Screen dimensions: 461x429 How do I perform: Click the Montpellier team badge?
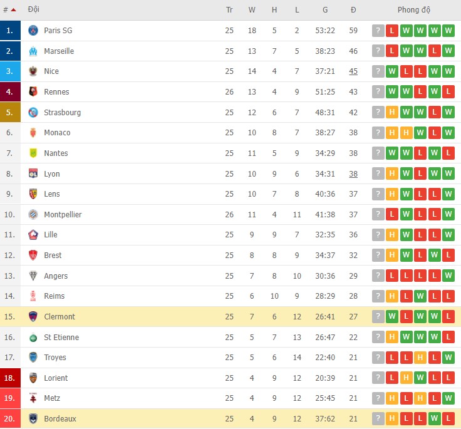[x=33, y=215]
